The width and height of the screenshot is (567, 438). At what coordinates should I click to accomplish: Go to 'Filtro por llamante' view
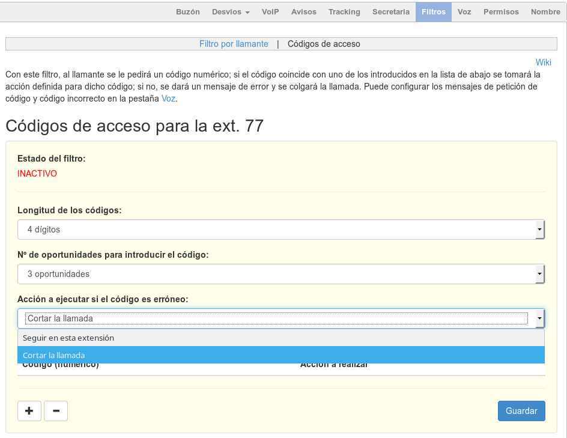pos(234,44)
